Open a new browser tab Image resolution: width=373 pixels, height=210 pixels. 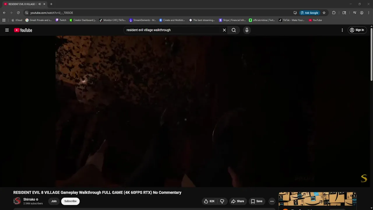tap(51, 4)
